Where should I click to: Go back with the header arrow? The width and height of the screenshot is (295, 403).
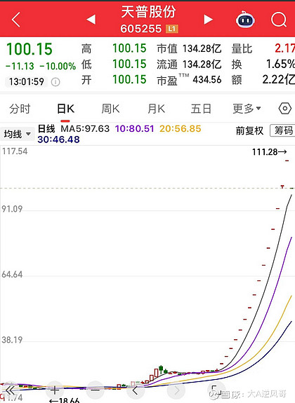pos(16,20)
